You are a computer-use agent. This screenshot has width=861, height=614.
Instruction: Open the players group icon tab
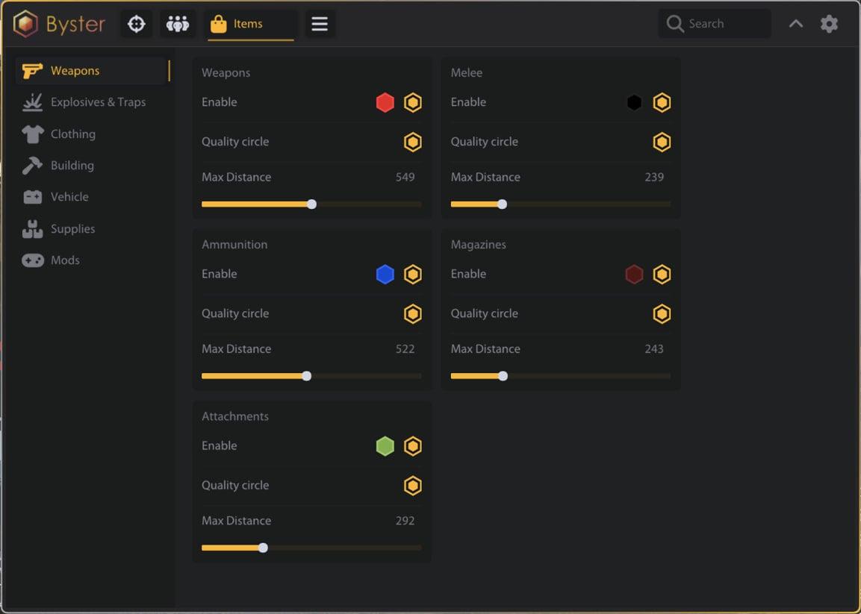[178, 24]
